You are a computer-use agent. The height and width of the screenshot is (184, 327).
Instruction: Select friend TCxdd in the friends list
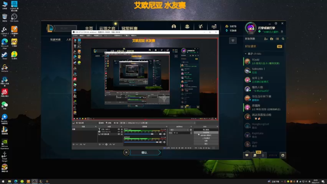pyautogui.click(x=264, y=61)
